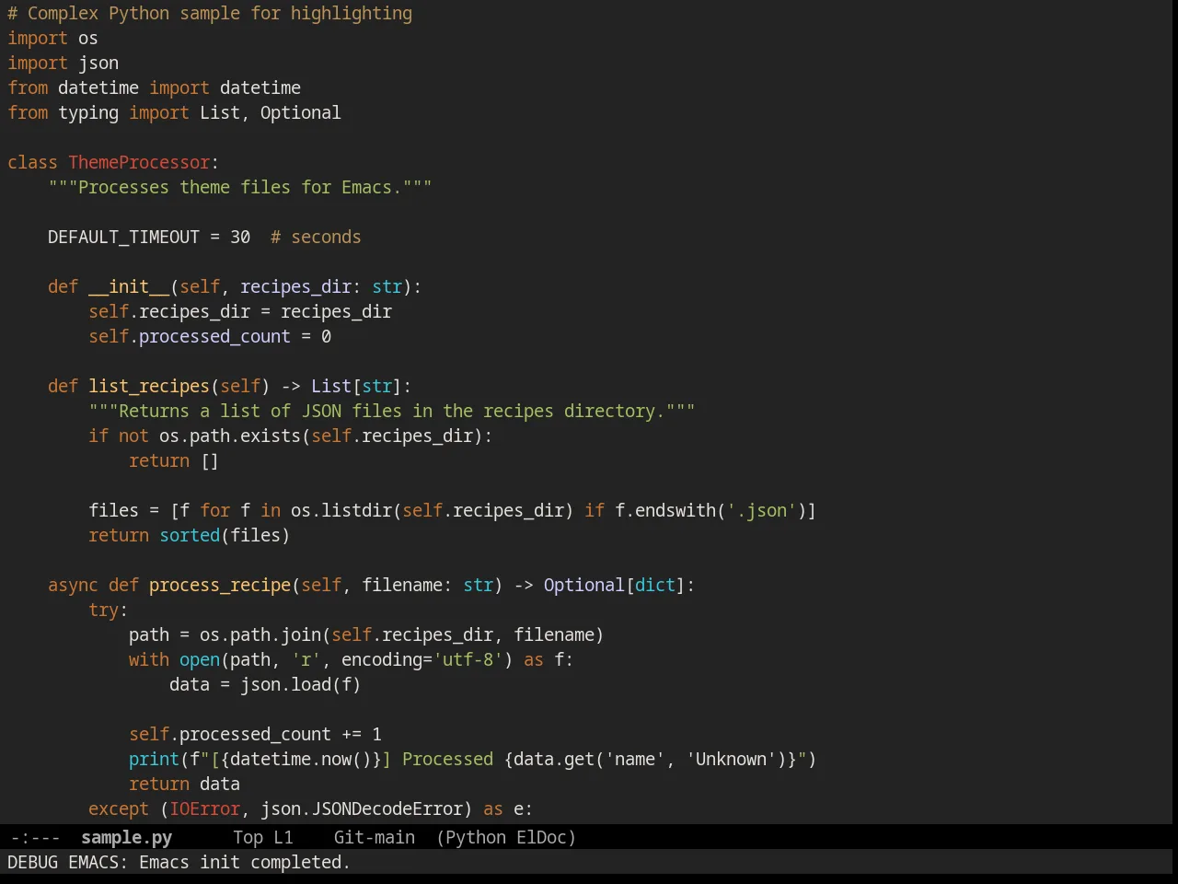Click the line 'import json'
This screenshot has width=1178, height=884.
coord(63,63)
